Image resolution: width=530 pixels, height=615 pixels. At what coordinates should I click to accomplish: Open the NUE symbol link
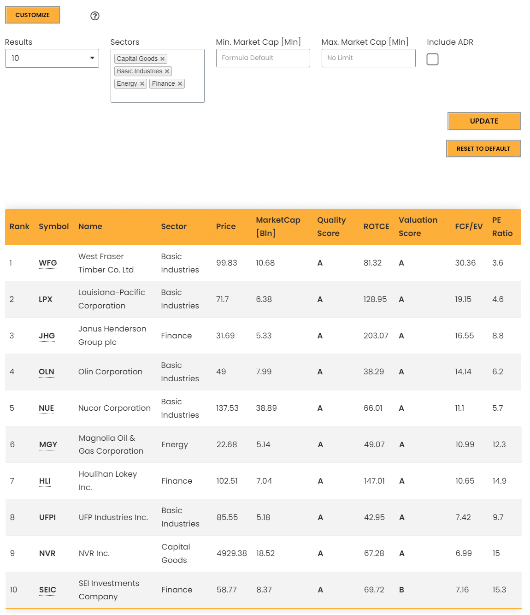pyautogui.click(x=47, y=408)
